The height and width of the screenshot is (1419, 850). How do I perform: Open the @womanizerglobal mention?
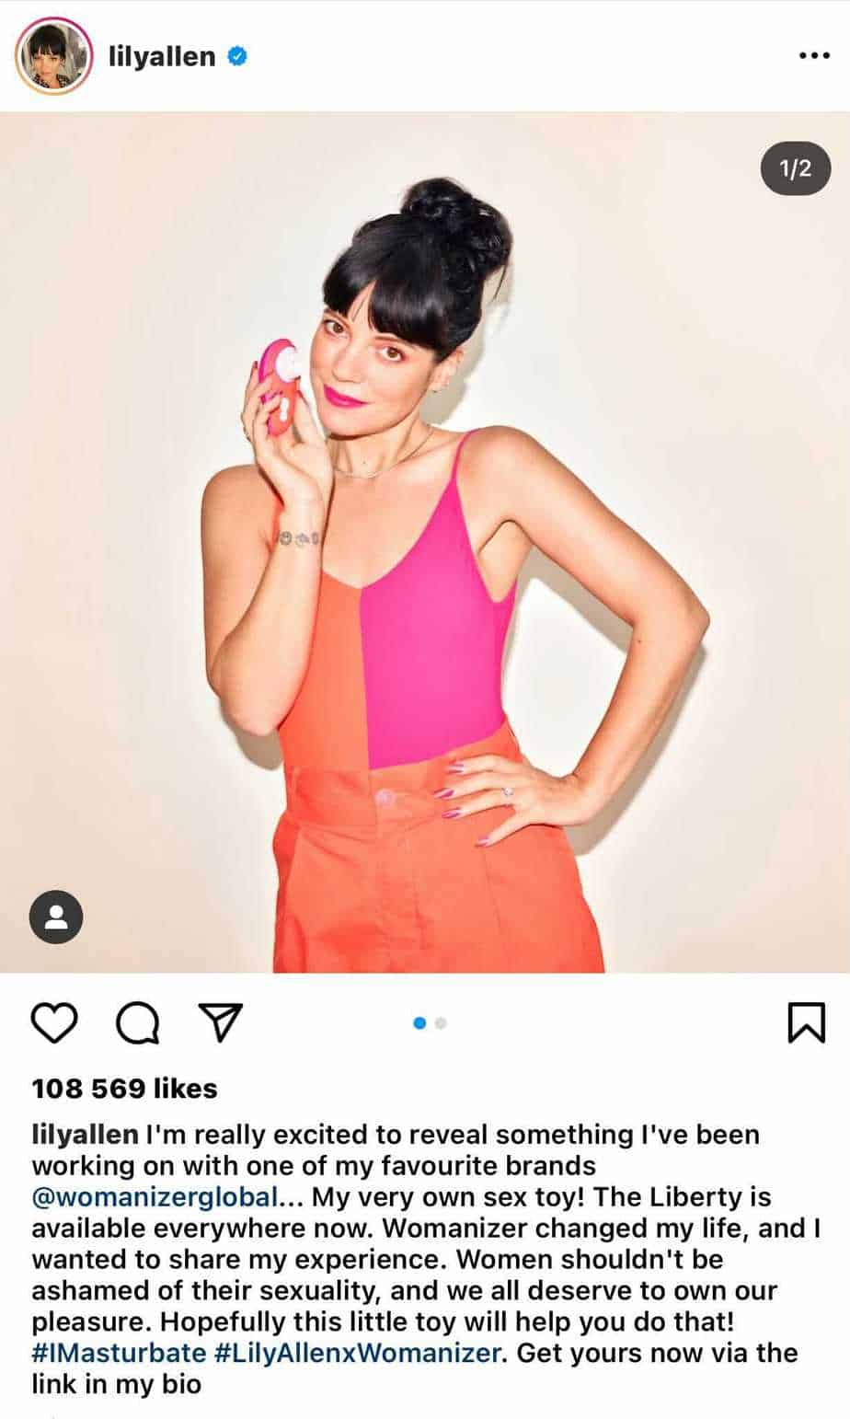tap(155, 1197)
